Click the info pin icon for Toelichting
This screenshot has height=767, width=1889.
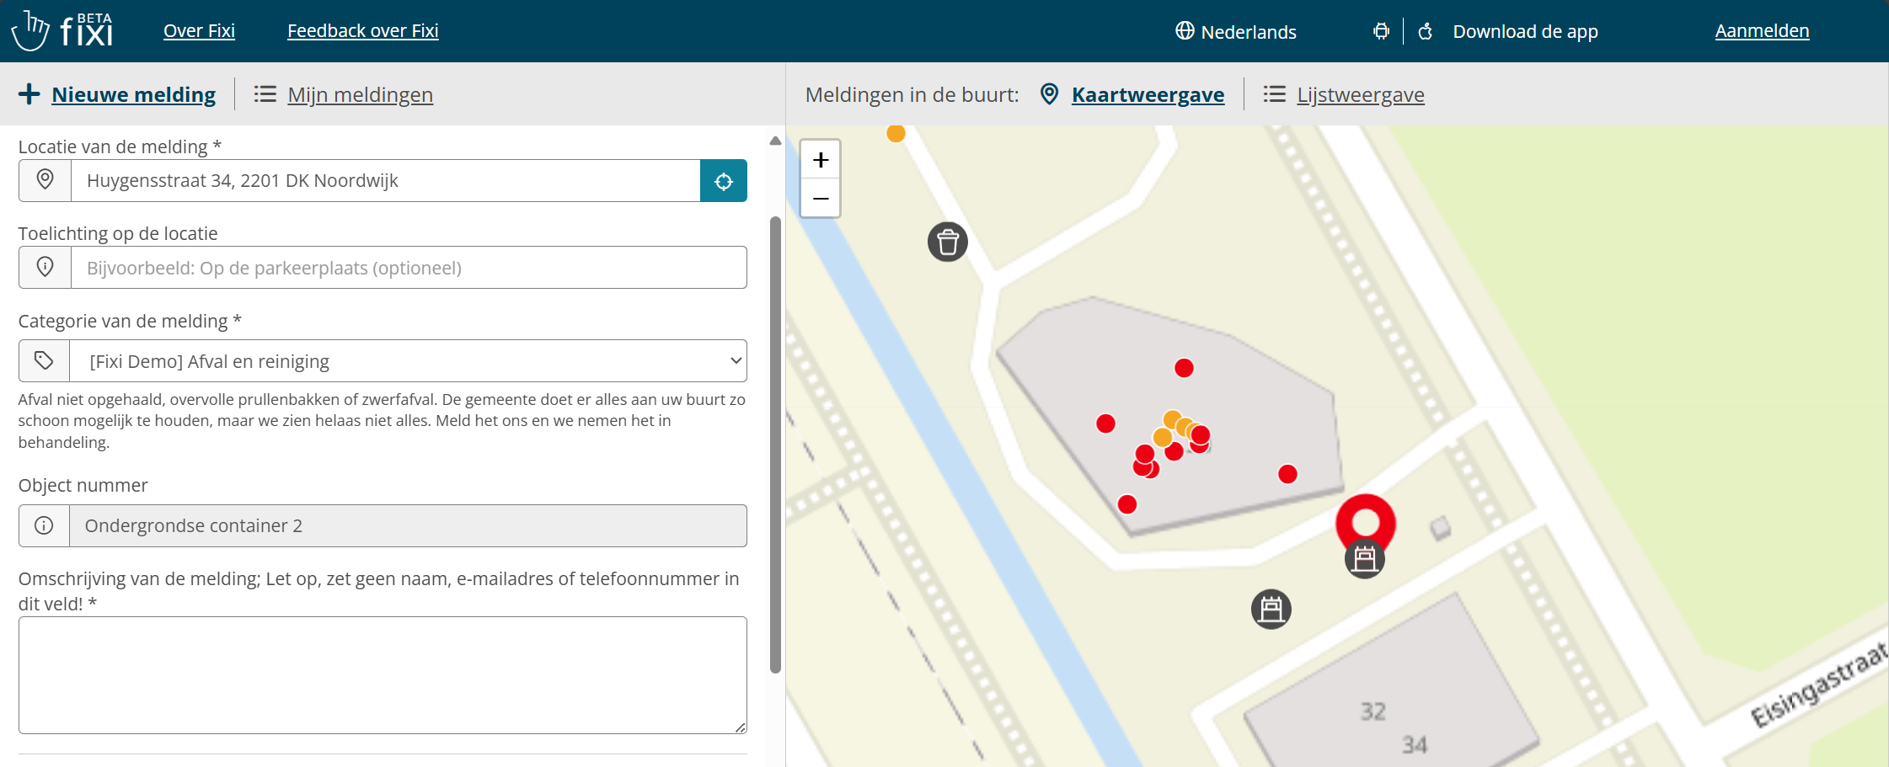tap(45, 267)
